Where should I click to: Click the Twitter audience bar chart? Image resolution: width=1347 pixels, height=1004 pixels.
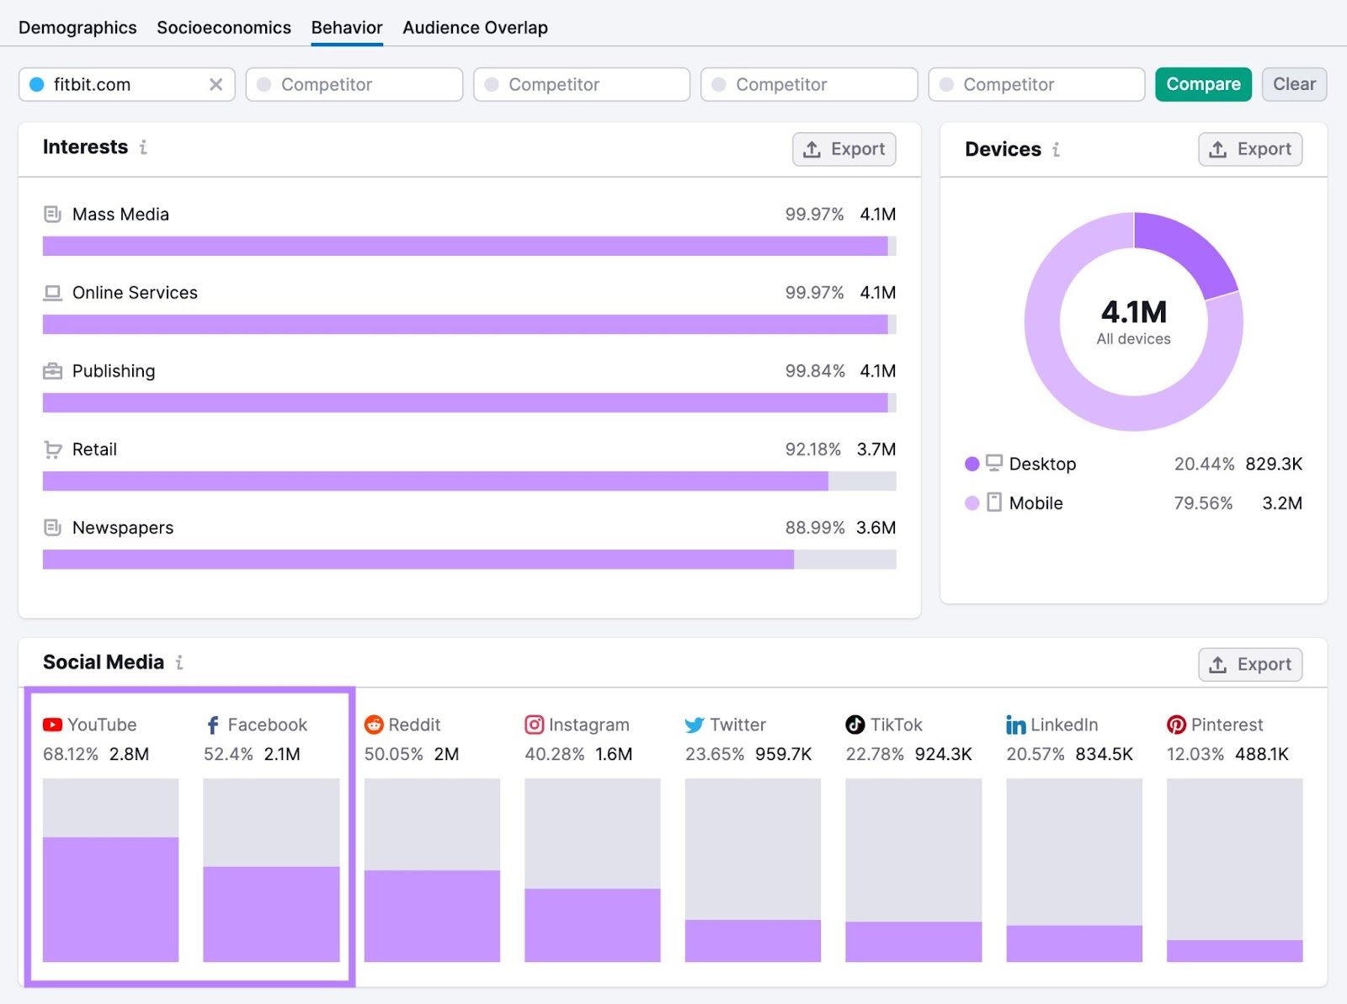[x=753, y=869]
